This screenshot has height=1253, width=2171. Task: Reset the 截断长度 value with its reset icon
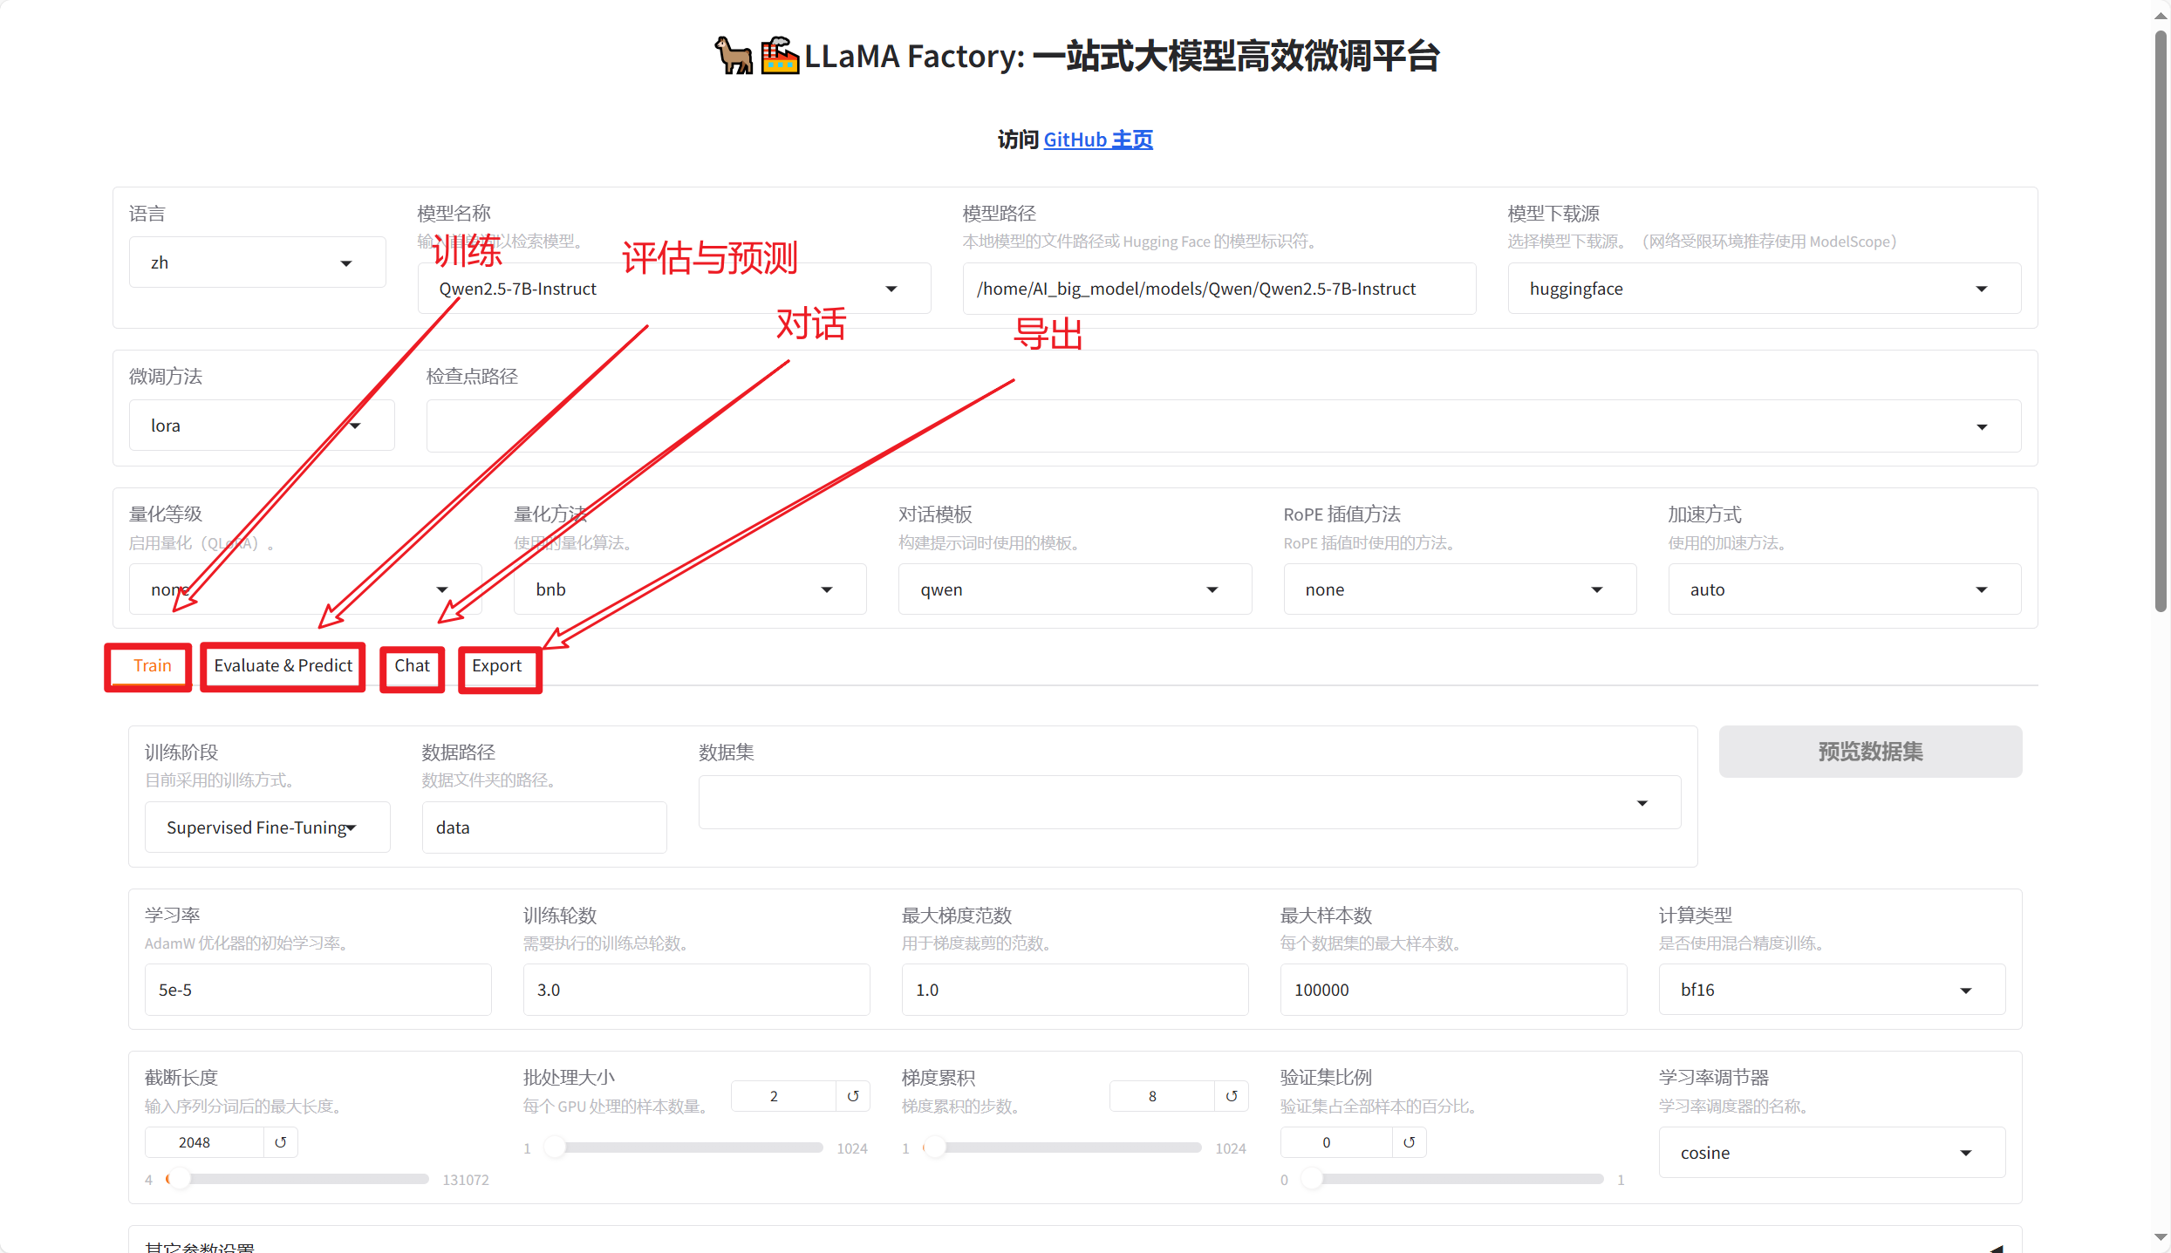281,1142
